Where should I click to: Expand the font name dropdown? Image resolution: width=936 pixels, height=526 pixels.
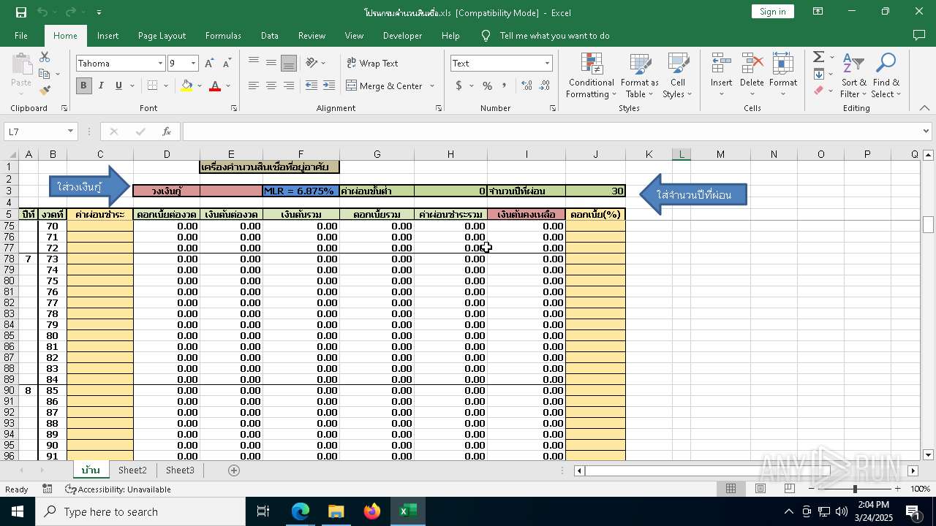coord(160,64)
